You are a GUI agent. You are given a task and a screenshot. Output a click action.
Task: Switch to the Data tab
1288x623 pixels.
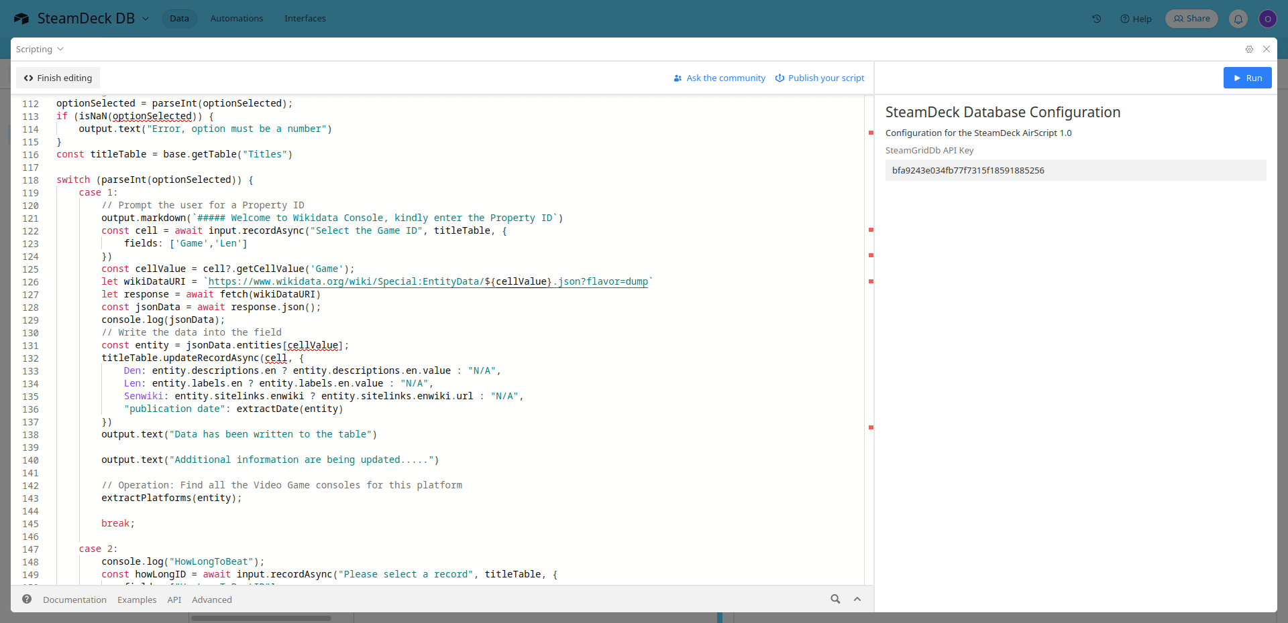tap(179, 19)
